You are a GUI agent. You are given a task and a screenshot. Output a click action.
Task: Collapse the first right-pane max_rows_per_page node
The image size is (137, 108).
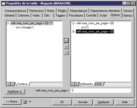[73, 23]
